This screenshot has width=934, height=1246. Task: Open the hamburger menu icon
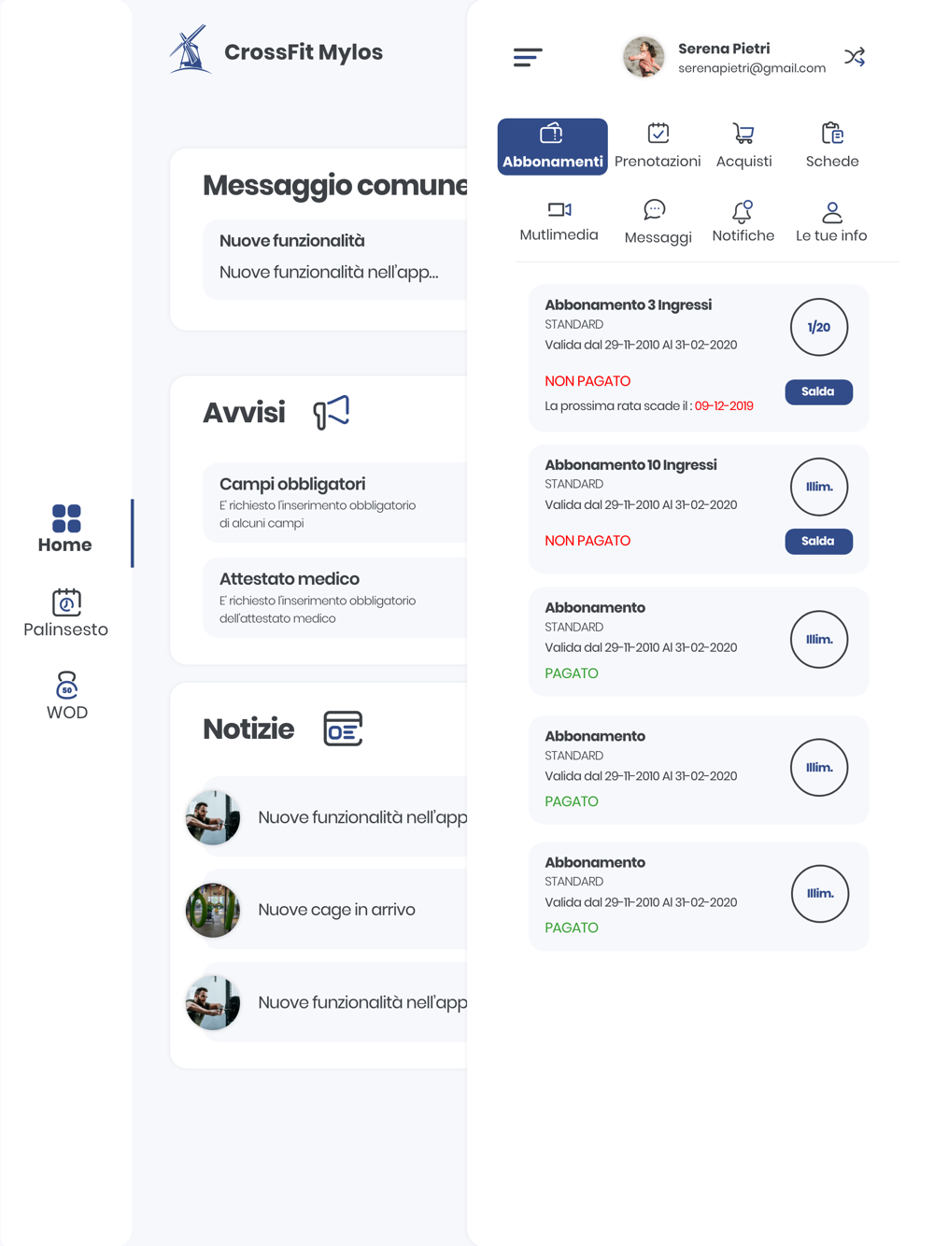click(528, 57)
